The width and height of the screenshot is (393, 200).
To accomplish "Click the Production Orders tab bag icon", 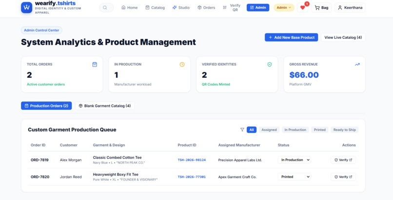I will (26, 106).
